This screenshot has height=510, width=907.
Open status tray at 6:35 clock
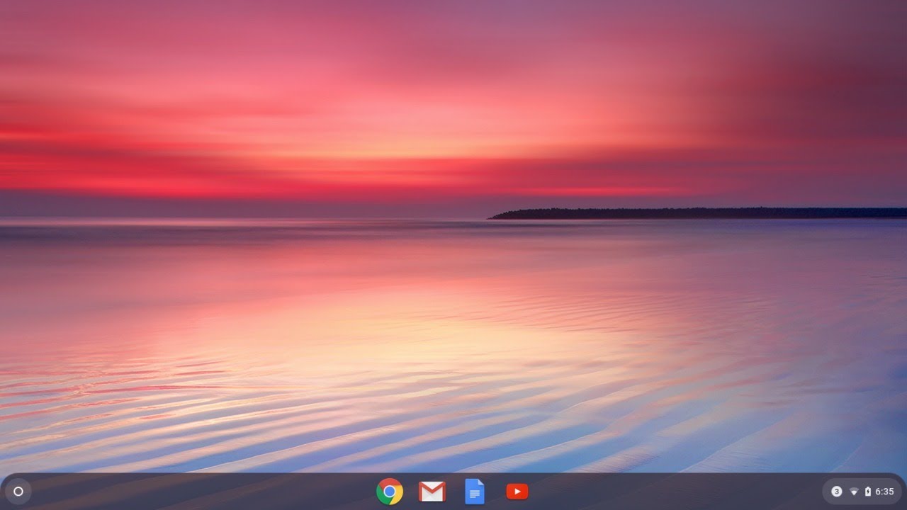click(x=884, y=492)
